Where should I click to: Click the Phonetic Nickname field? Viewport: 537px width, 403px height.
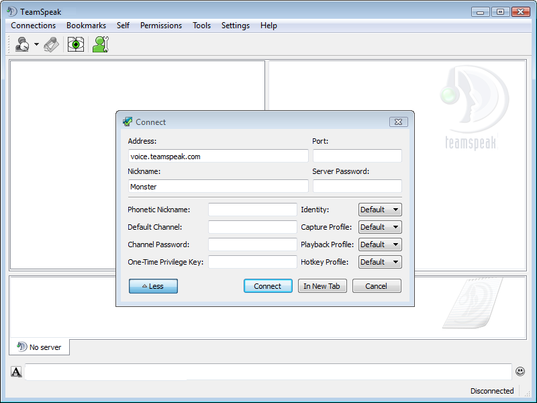pos(252,210)
